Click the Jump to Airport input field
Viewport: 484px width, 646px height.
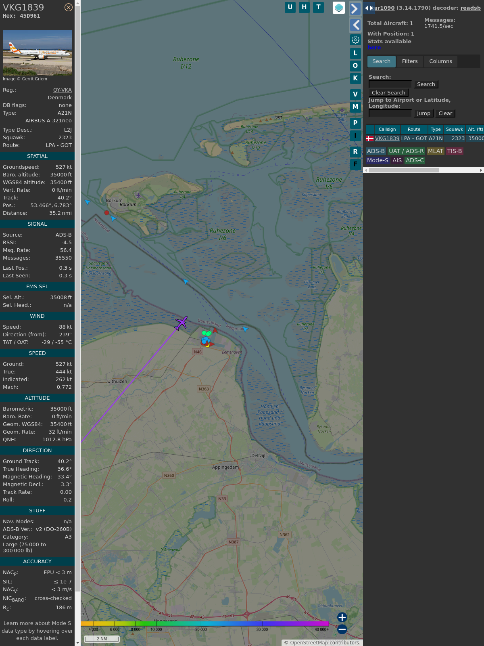tap(390, 113)
